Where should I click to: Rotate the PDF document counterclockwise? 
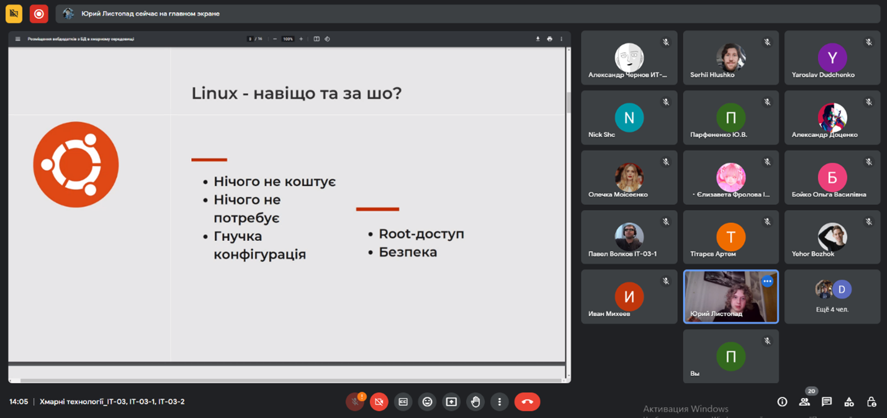click(327, 39)
